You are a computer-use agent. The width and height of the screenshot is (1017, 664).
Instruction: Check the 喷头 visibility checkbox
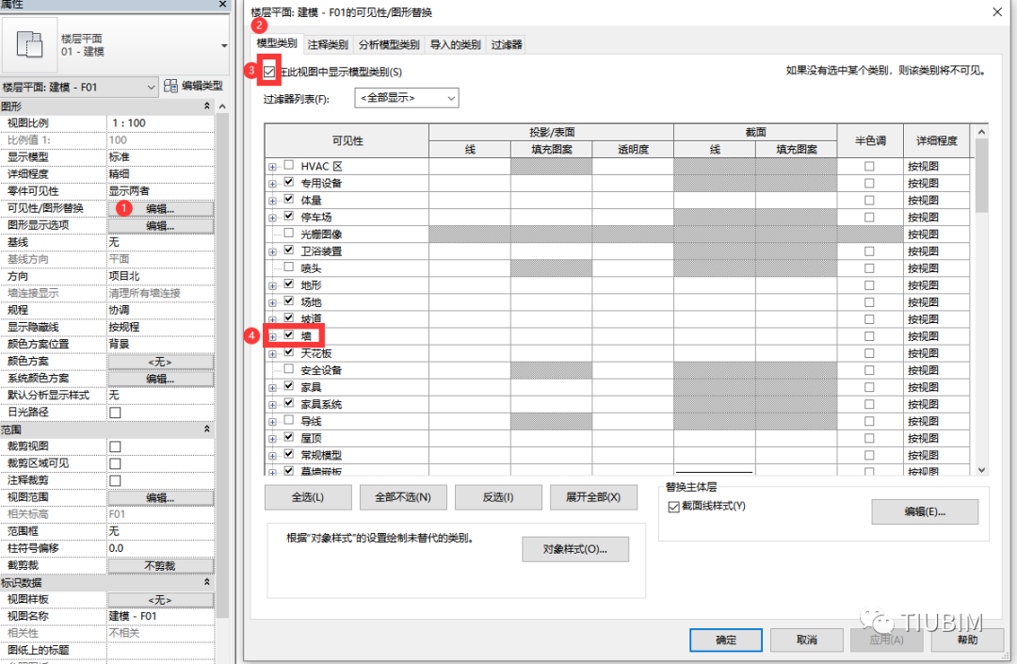pyautogui.click(x=289, y=267)
